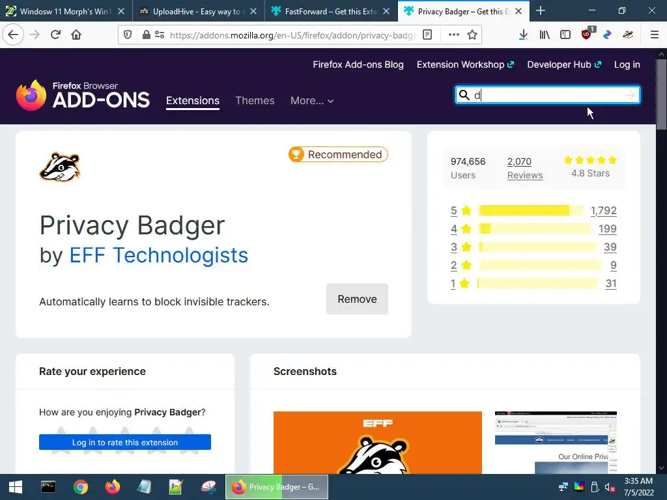Select the Privacy Badger taskbar window button
The width and height of the screenshot is (667, 500).
277,487
